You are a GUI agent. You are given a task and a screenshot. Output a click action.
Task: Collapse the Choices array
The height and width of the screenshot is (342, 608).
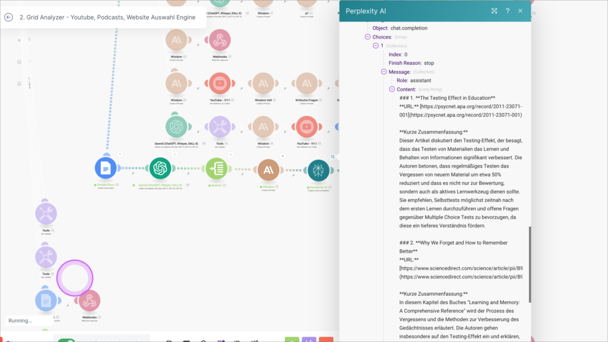[368, 37]
